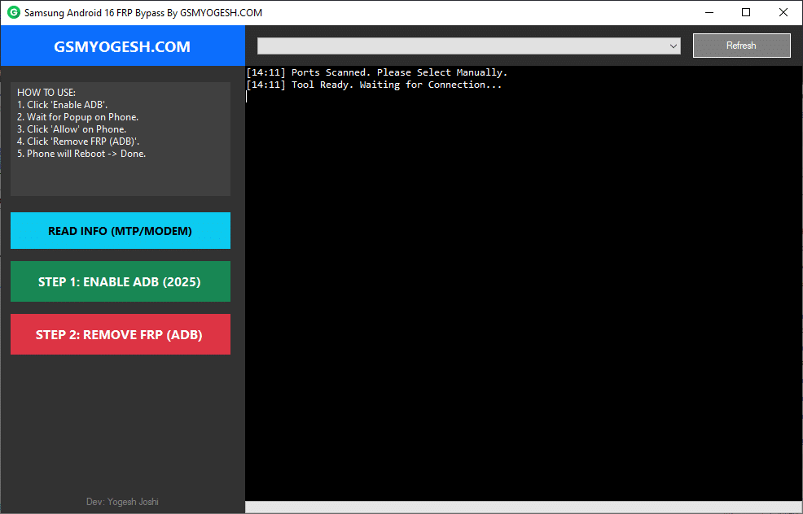Click READ INFO (MTP/MODEM)
Viewport: 803px width, 514px height.
pyautogui.click(x=120, y=230)
